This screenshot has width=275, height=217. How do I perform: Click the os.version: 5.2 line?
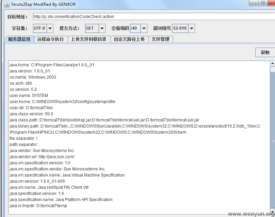pyautogui.click(x=23, y=89)
